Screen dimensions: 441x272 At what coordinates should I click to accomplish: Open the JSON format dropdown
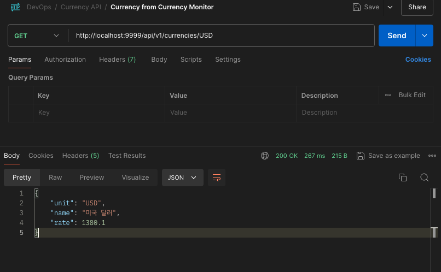183,178
